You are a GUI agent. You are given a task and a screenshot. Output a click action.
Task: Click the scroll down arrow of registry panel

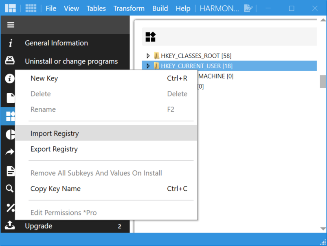pyautogui.click(x=323, y=229)
